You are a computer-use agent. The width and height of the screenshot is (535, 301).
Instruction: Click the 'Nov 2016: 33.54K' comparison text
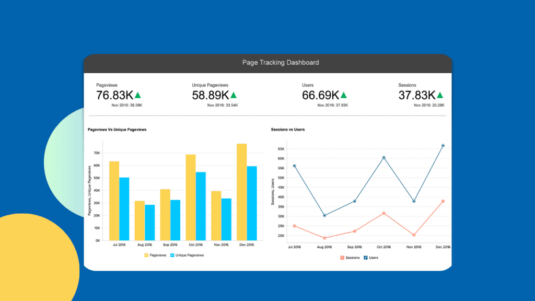223,105
